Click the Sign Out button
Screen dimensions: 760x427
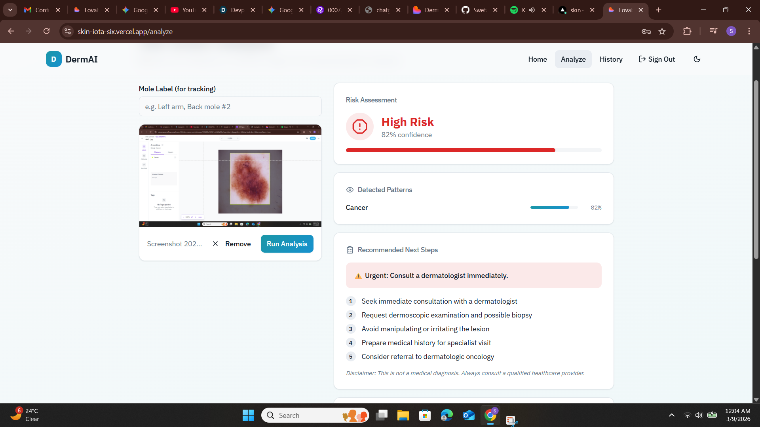coord(657,59)
